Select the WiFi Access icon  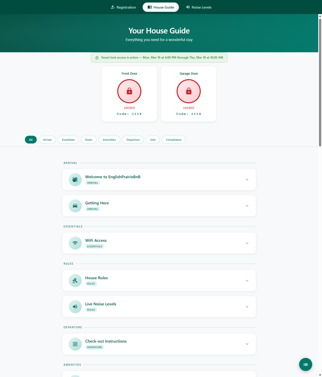tap(75, 243)
